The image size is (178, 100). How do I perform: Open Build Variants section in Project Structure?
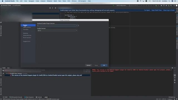27,37
